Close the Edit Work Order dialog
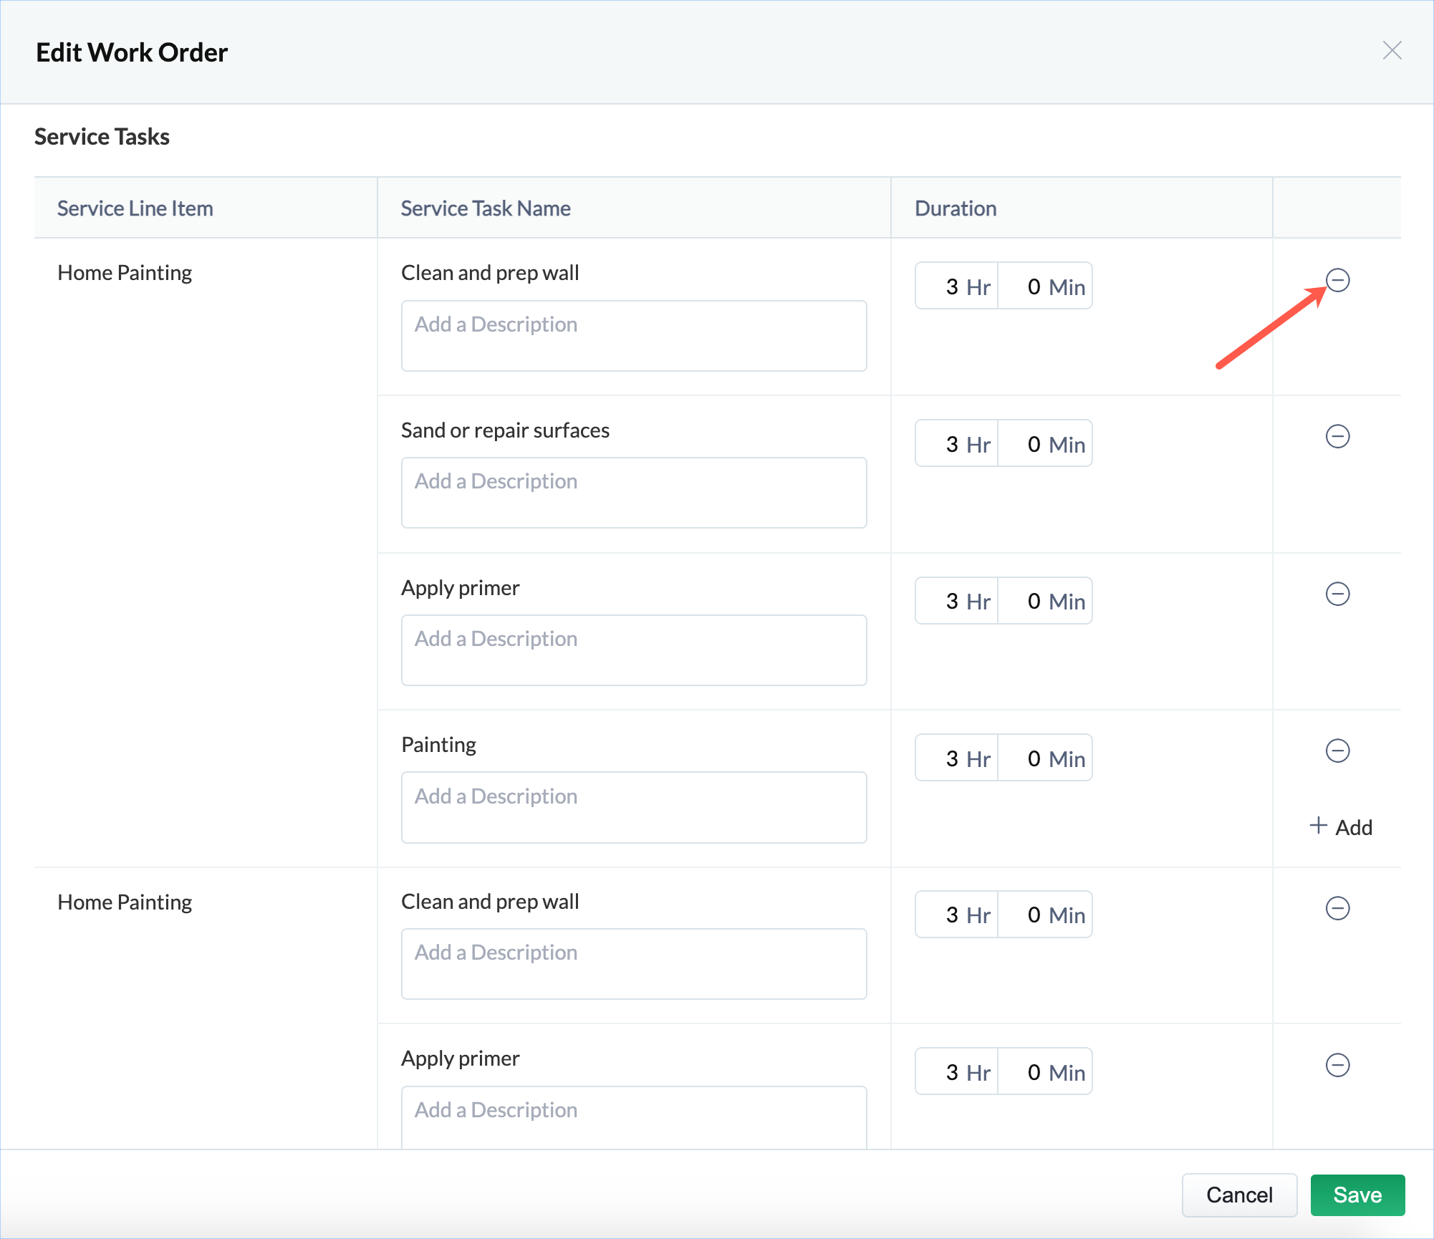Image resolution: width=1434 pixels, height=1239 pixels. [1392, 51]
